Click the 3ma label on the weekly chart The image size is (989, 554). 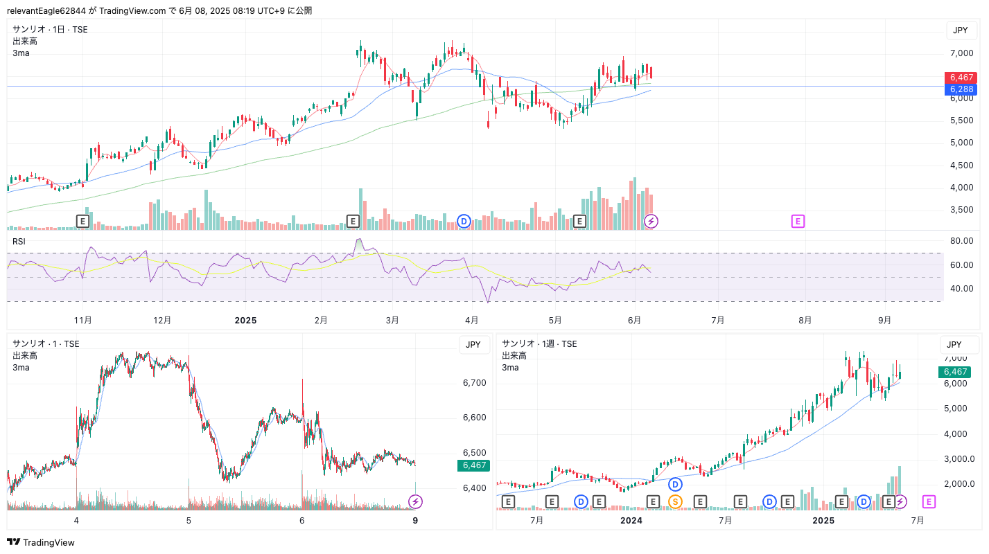(510, 367)
